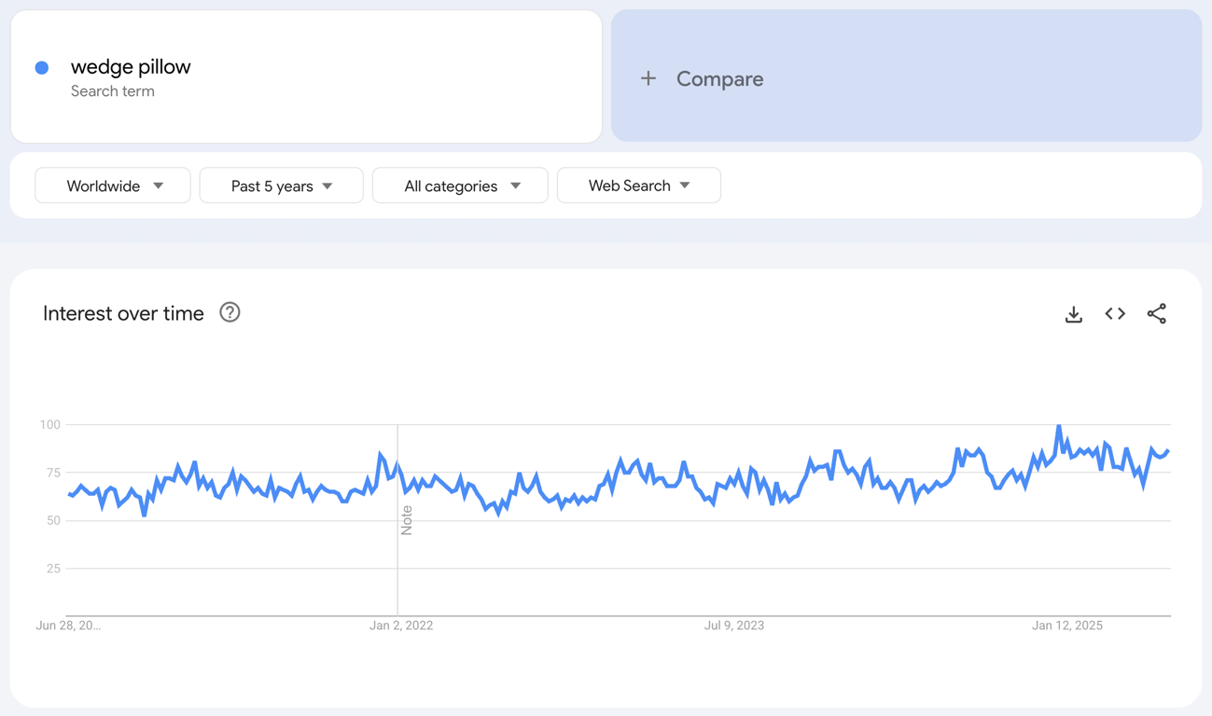Open the embed code for the chart

pos(1115,314)
